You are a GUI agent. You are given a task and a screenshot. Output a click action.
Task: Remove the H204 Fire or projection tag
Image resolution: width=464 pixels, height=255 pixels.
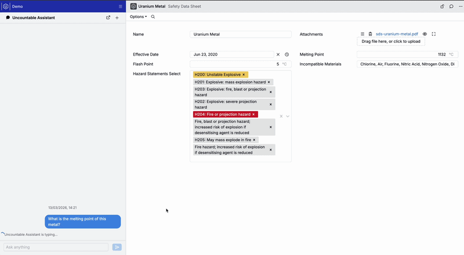(253, 115)
